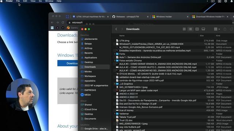Expand the _LS Graphics folder
Image resolution: width=234 pixels, height=131 pixels.
click(x=115, y=84)
